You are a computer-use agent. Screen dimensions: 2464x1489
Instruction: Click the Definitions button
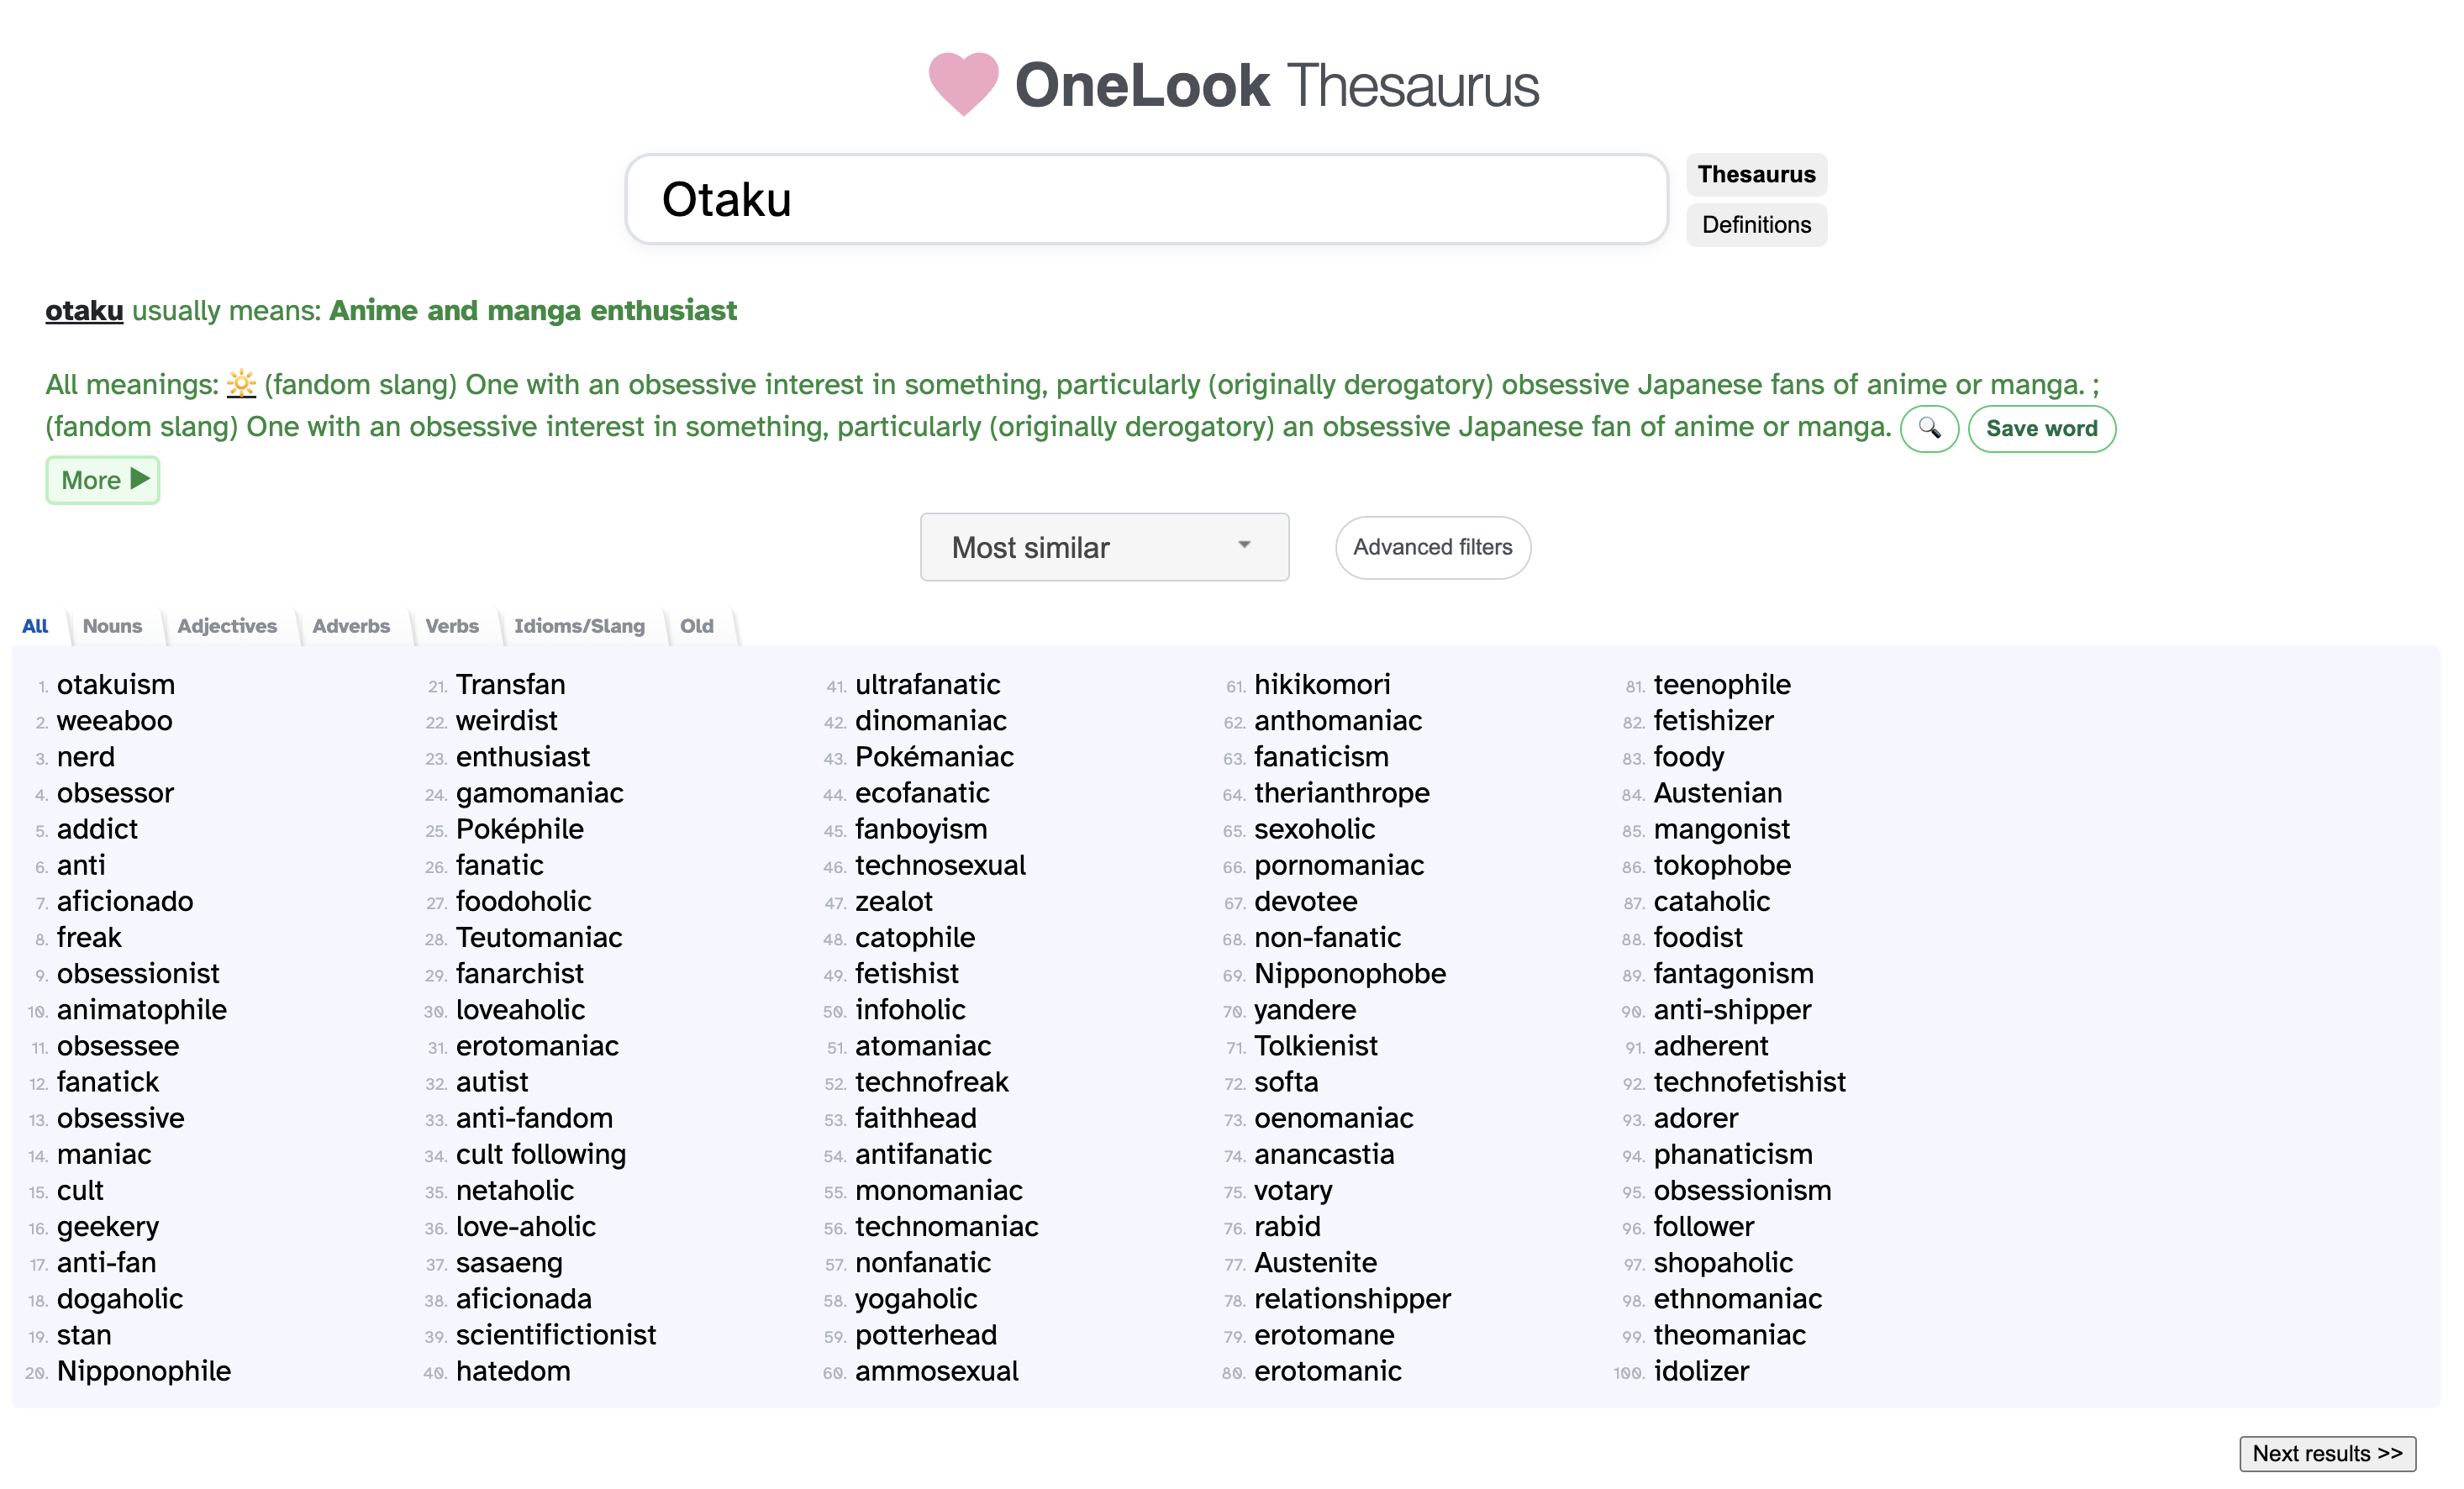point(1756,224)
